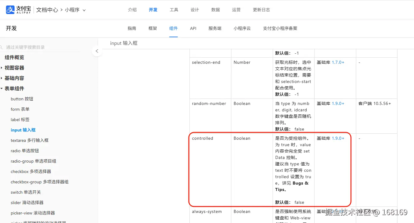Select input 输入框 in sidebar
This screenshot has width=414, height=223.
coord(23,130)
